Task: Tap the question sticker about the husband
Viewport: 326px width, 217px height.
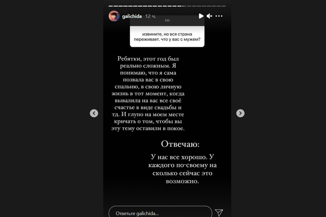Action: point(167,37)
